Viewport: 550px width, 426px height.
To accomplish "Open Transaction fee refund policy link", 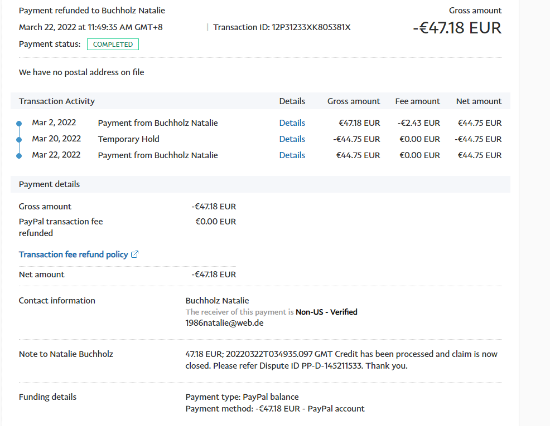I will tap(73, 254).
